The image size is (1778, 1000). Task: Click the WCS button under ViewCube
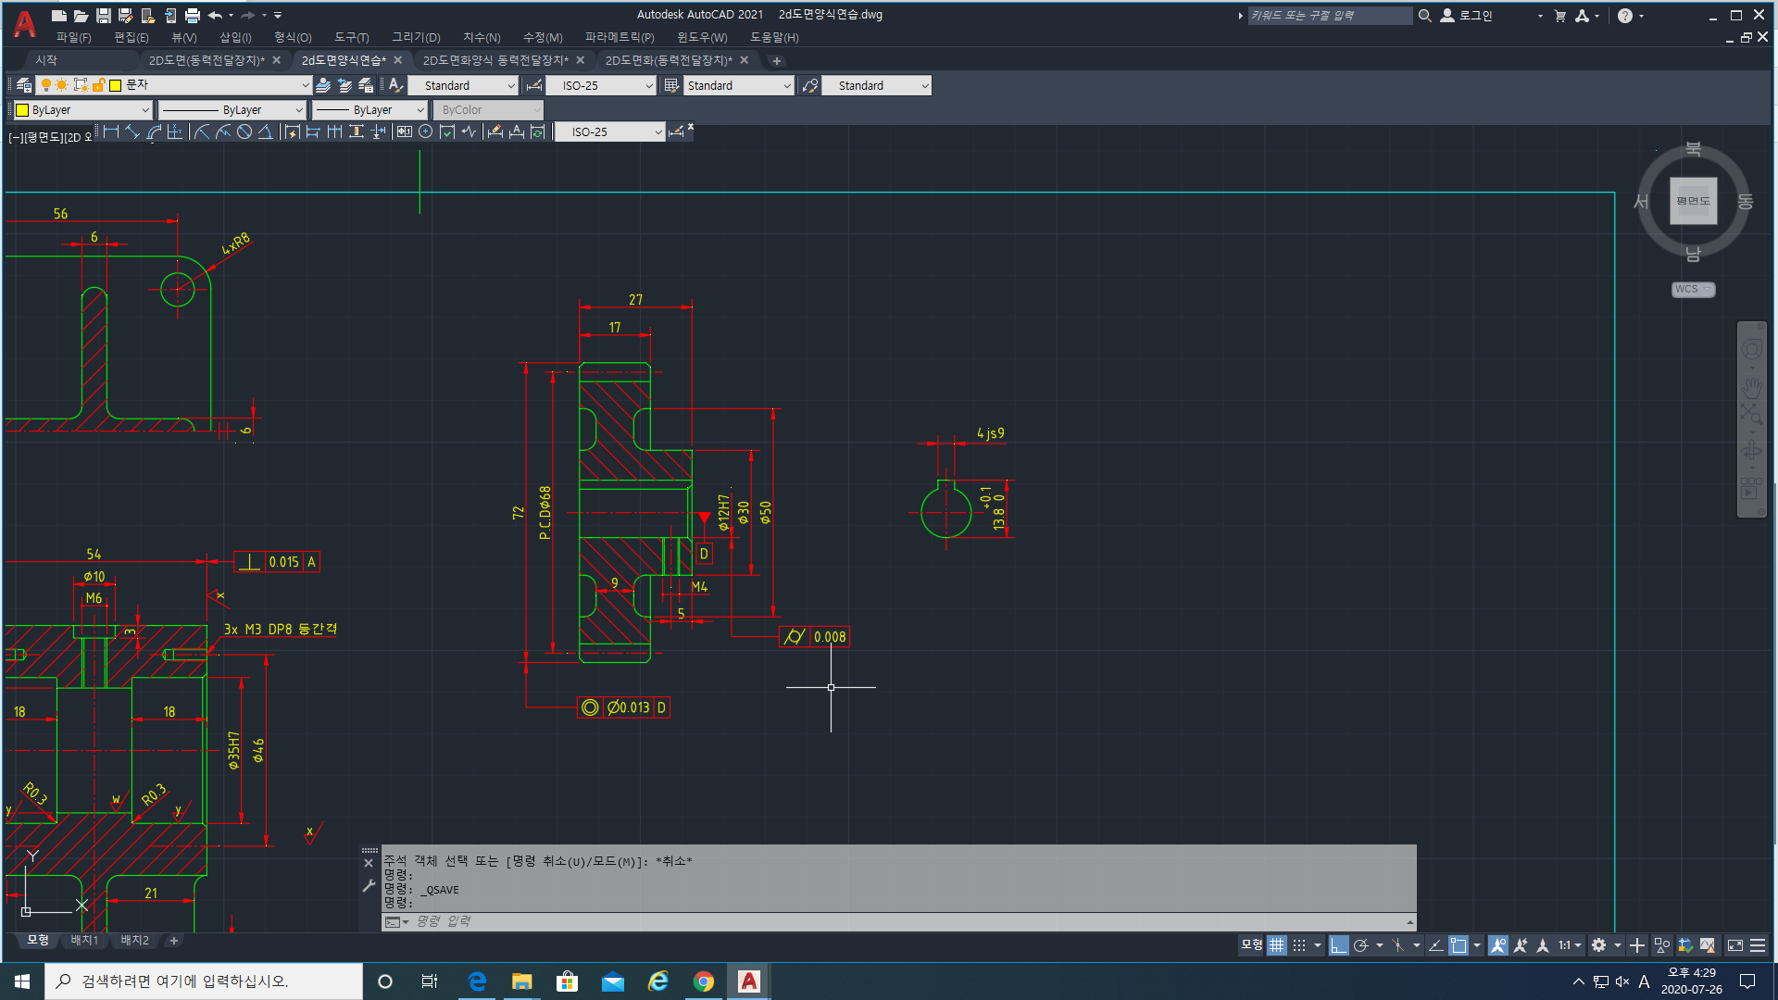pos(1692,290)
